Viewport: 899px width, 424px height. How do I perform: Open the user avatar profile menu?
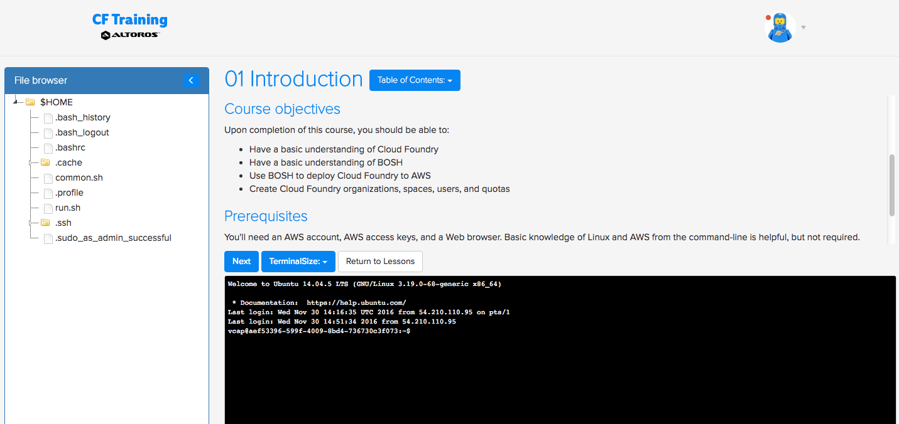pyautogui.click(x=780, y=28)
